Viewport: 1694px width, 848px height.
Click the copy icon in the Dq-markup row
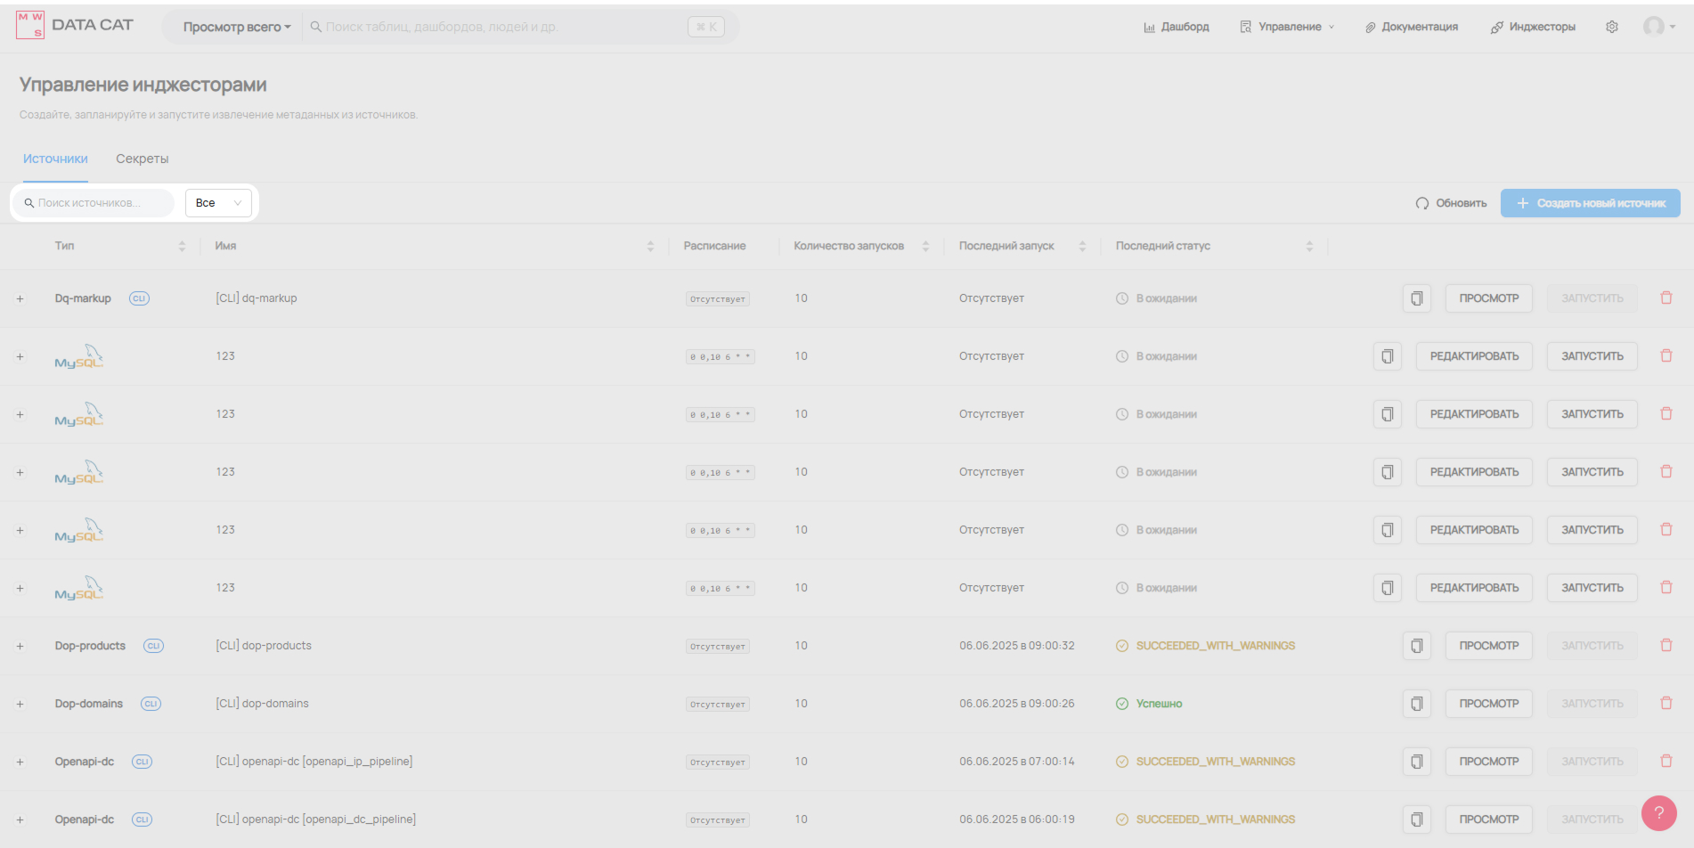[x=1416, y=298]
